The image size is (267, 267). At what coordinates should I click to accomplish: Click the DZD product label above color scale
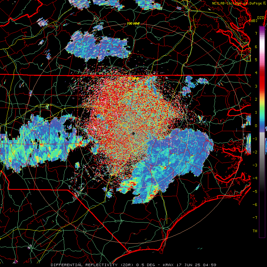(261, 18)
